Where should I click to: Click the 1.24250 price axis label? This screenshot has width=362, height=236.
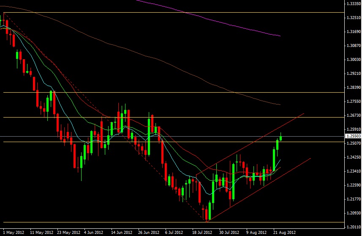(x=354, y=157)
